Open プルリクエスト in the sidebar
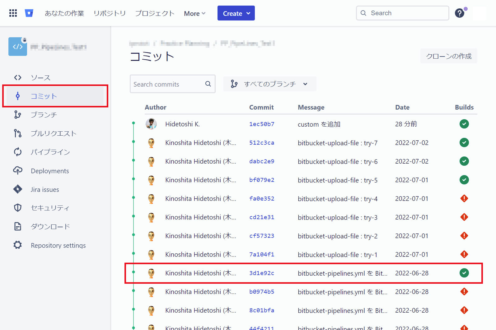 click(53, 133)
